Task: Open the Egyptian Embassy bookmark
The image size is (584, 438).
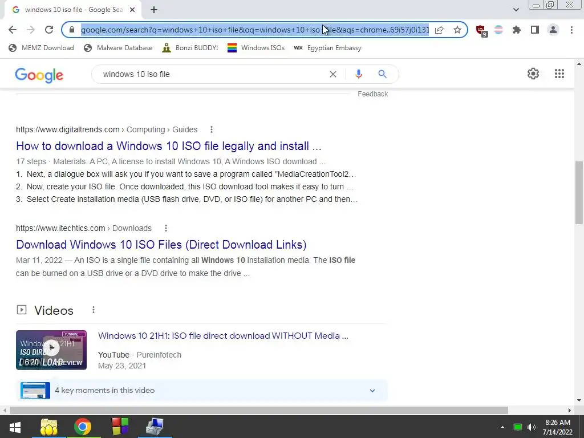Action: point(327,48)
